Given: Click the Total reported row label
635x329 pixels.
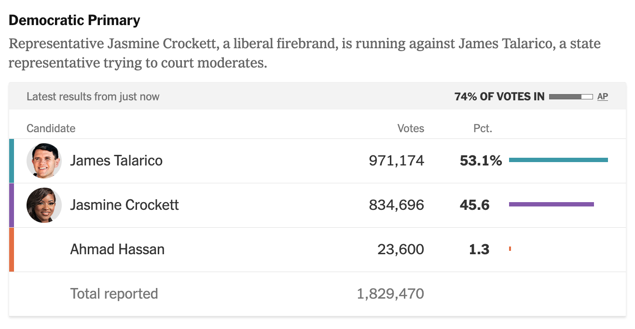Looking at the screenshot, I should tap(114, 294).
